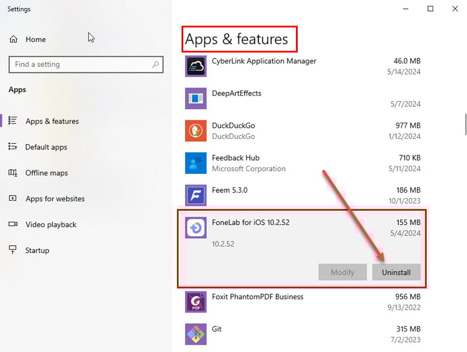The width and height of the screenshot is (467, 352).
Task: Open the Default apps settings page
Action: tap(46, 147)
